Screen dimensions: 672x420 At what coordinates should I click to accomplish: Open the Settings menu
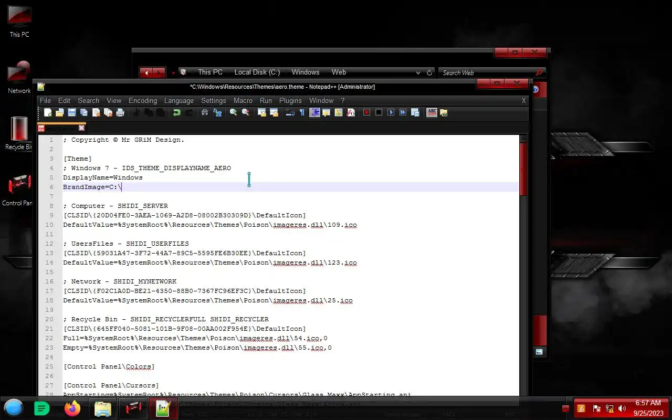click(x=213, y=100)
